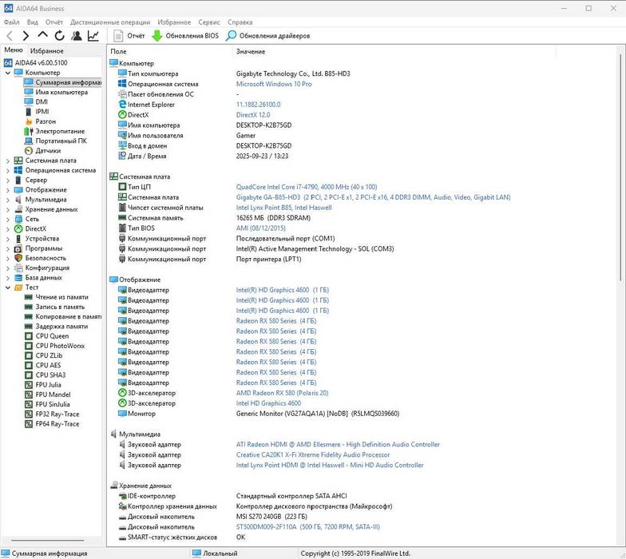Open the Датчики sensor item
The height and width of the screenshot is (559, 626).
(48, 150)
